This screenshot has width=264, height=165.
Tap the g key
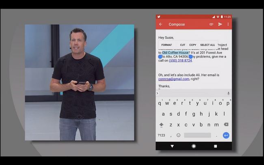(194, 114)
